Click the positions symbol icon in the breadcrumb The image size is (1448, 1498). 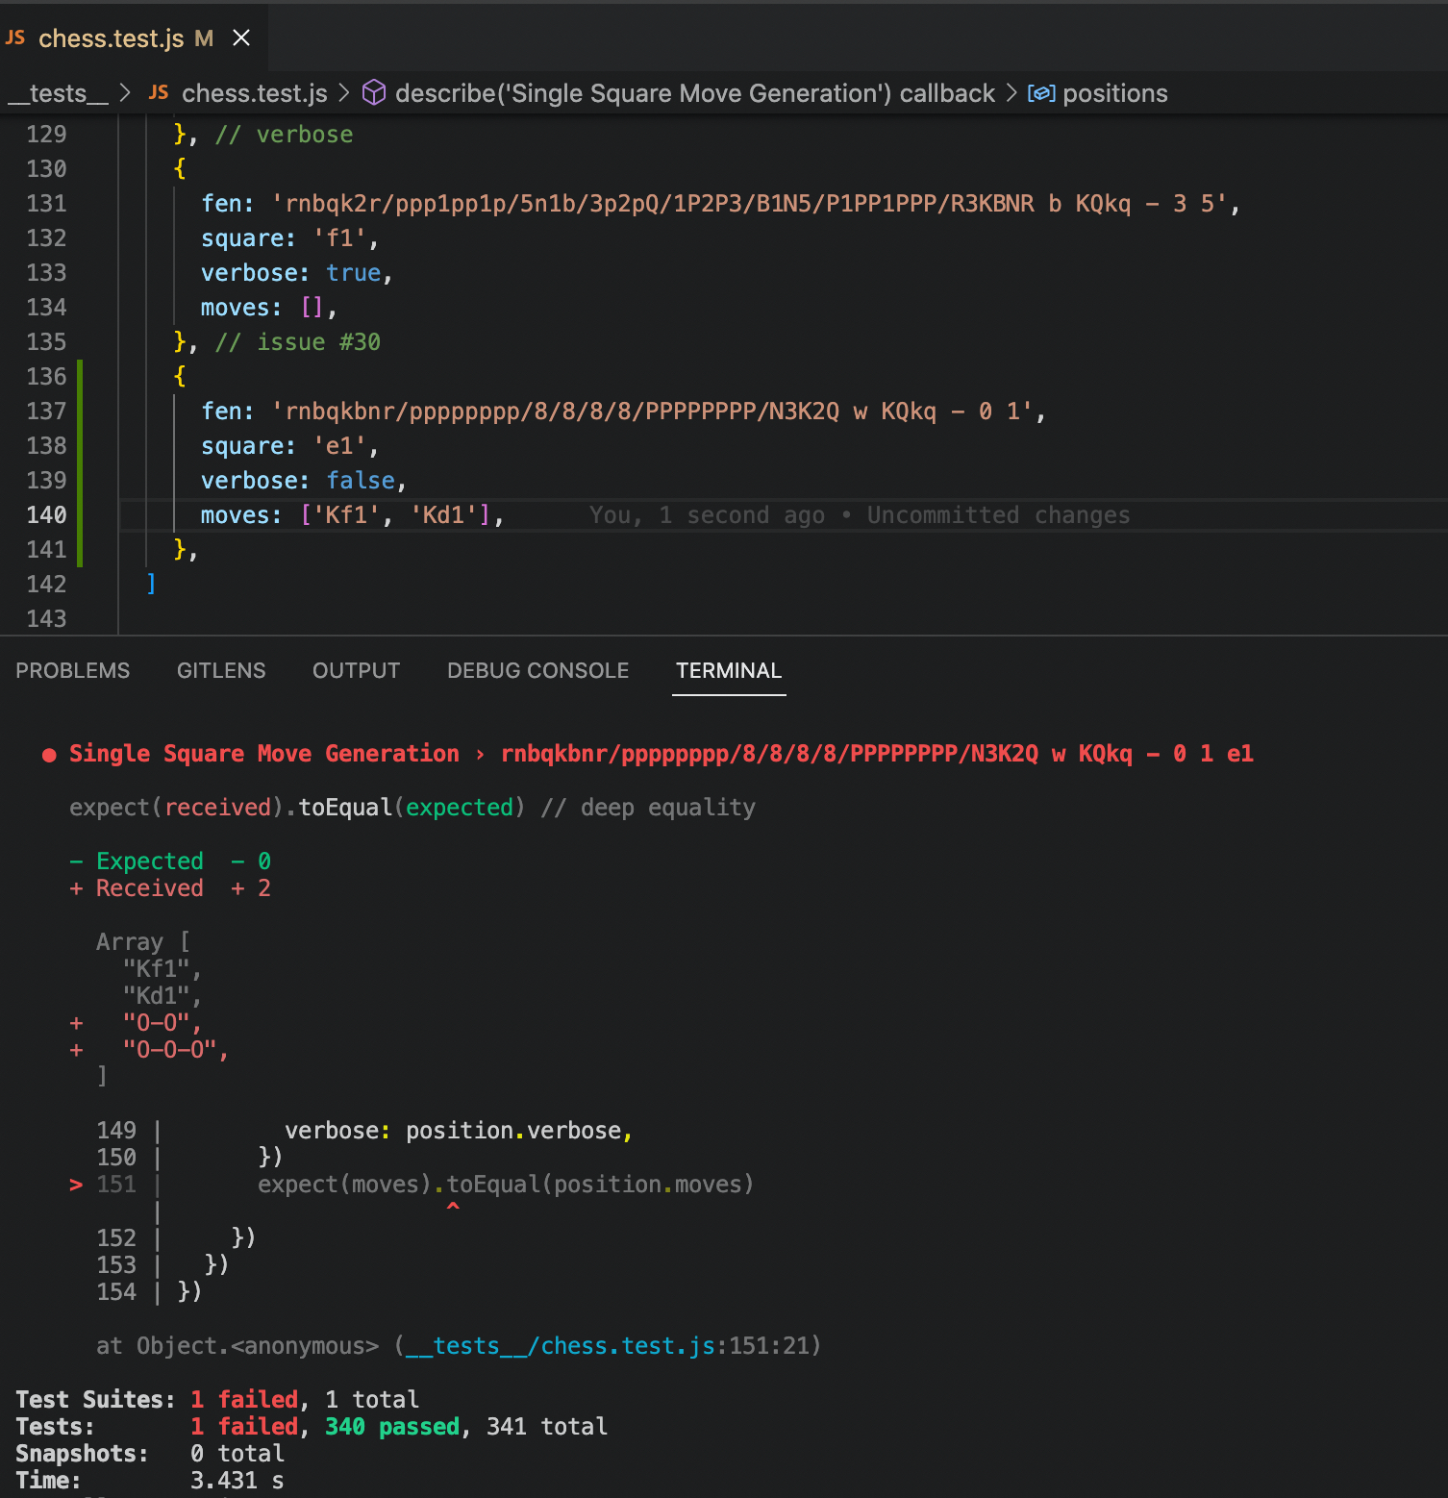1042,92
